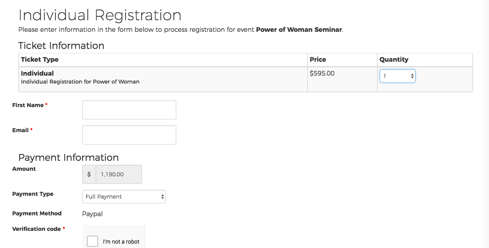Select the "Ticket Type" column header

(40, 59)
